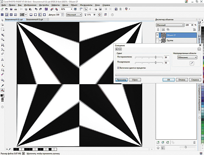Screen dimensions: 204x155
Task: Click the Просмотр preview button
Action: click(122, 80)
